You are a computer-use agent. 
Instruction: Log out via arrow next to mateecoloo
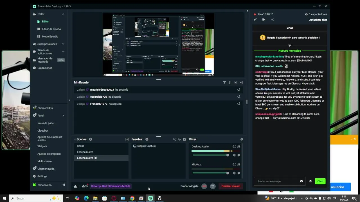[x=63, y=185]
